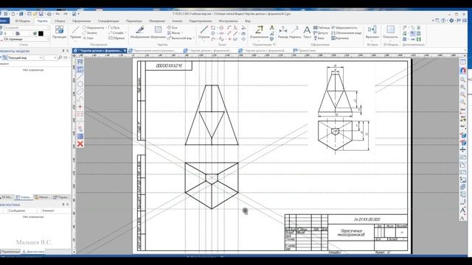This screenshot has width=472, height=265.
Task: Select the Фаска (Chamfer) tool
Action: coord(174,32)
